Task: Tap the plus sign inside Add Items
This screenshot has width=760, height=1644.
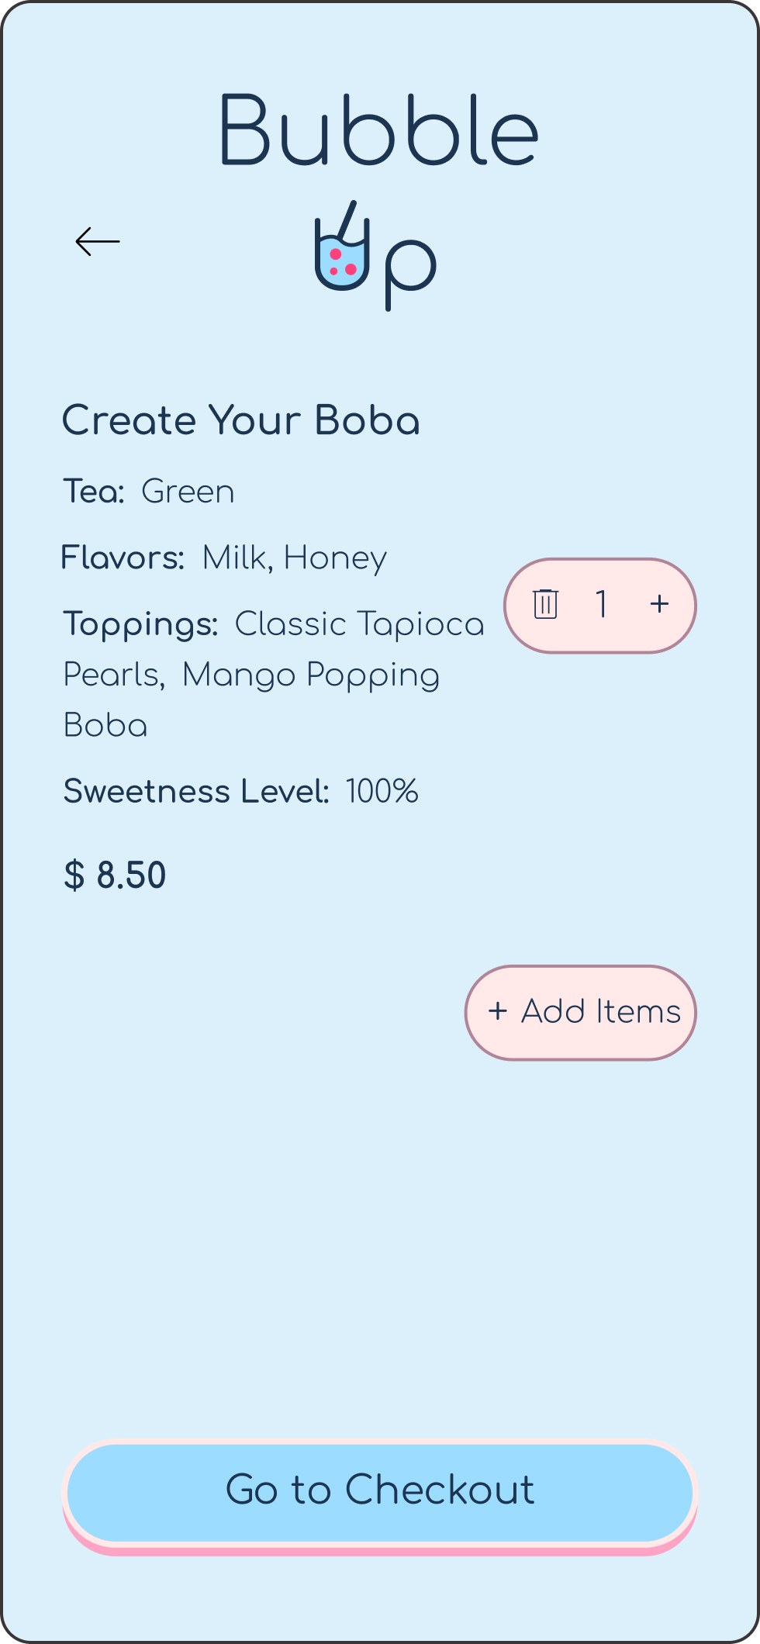Action: pos(498,1011)
